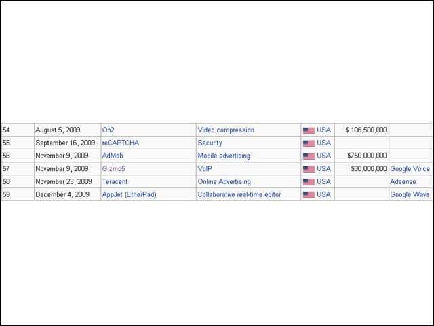The image size is (434, 326).
Task: Open the USA link in the On2 row
Action: (x=324, y=130)
